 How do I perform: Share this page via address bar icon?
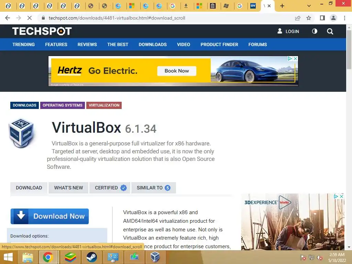tap(298, 18)
